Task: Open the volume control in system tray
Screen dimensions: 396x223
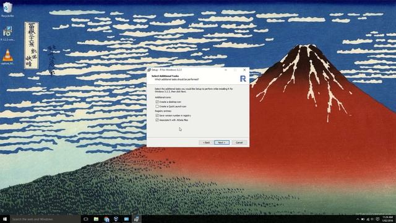Action: pos(372,219)
